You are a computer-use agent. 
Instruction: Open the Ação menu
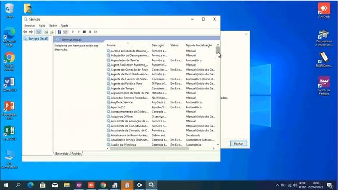click(42, 26)
